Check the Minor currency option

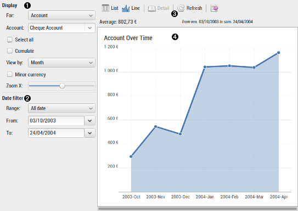click(10, 74)
